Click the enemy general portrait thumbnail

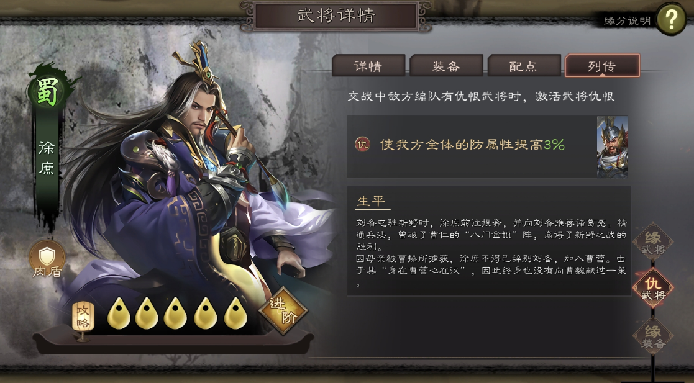(612, 147)
